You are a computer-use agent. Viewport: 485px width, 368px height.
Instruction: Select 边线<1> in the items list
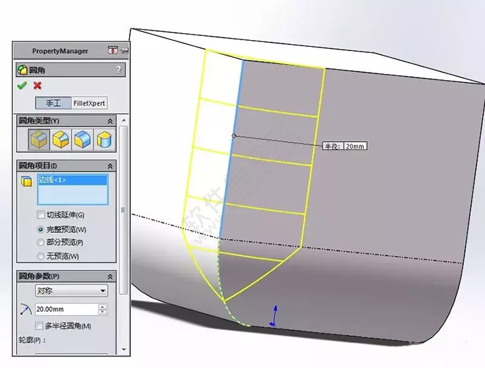pyautogui.click(x=73, y=180)
